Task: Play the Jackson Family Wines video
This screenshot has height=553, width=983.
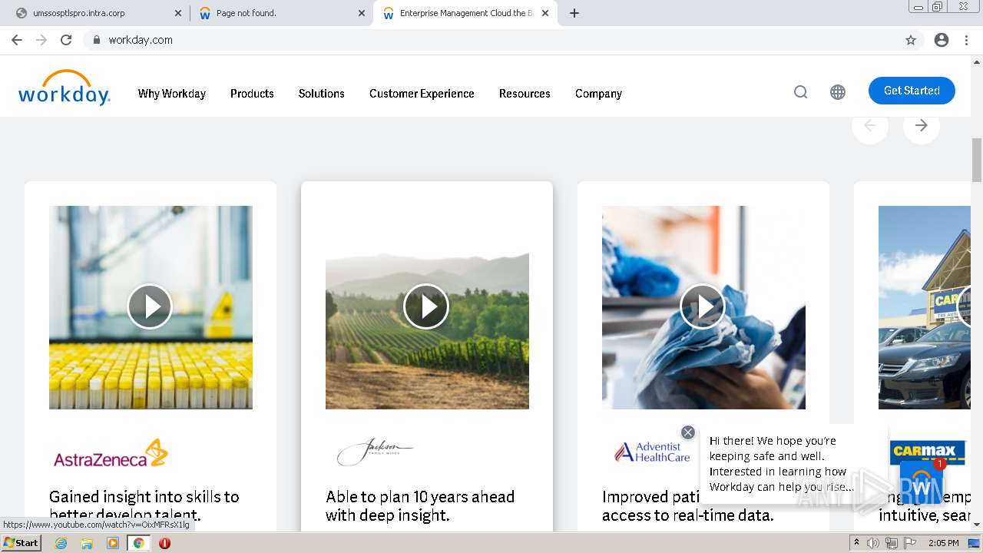Action: (426, 306)
